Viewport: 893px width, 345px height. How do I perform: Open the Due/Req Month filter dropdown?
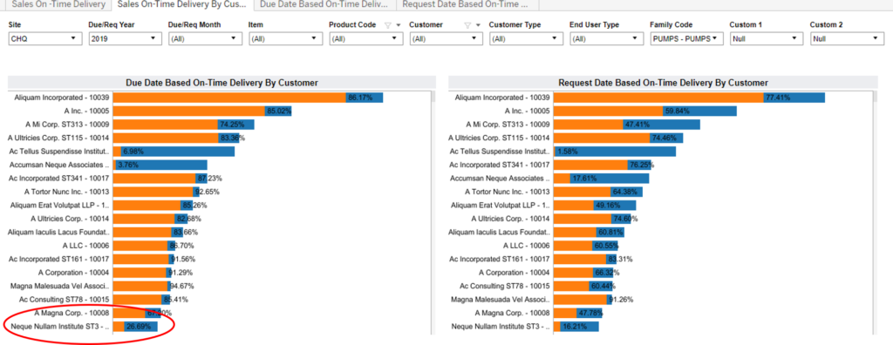click(206, 38)
